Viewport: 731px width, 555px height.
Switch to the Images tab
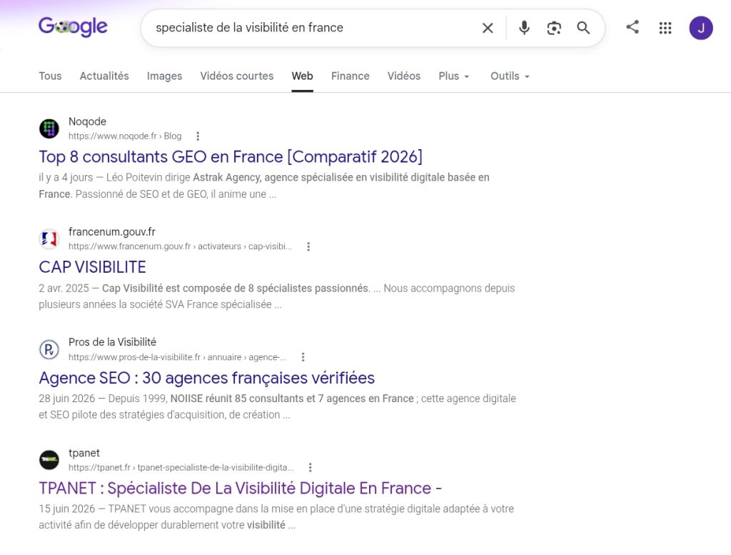(164, 76)
